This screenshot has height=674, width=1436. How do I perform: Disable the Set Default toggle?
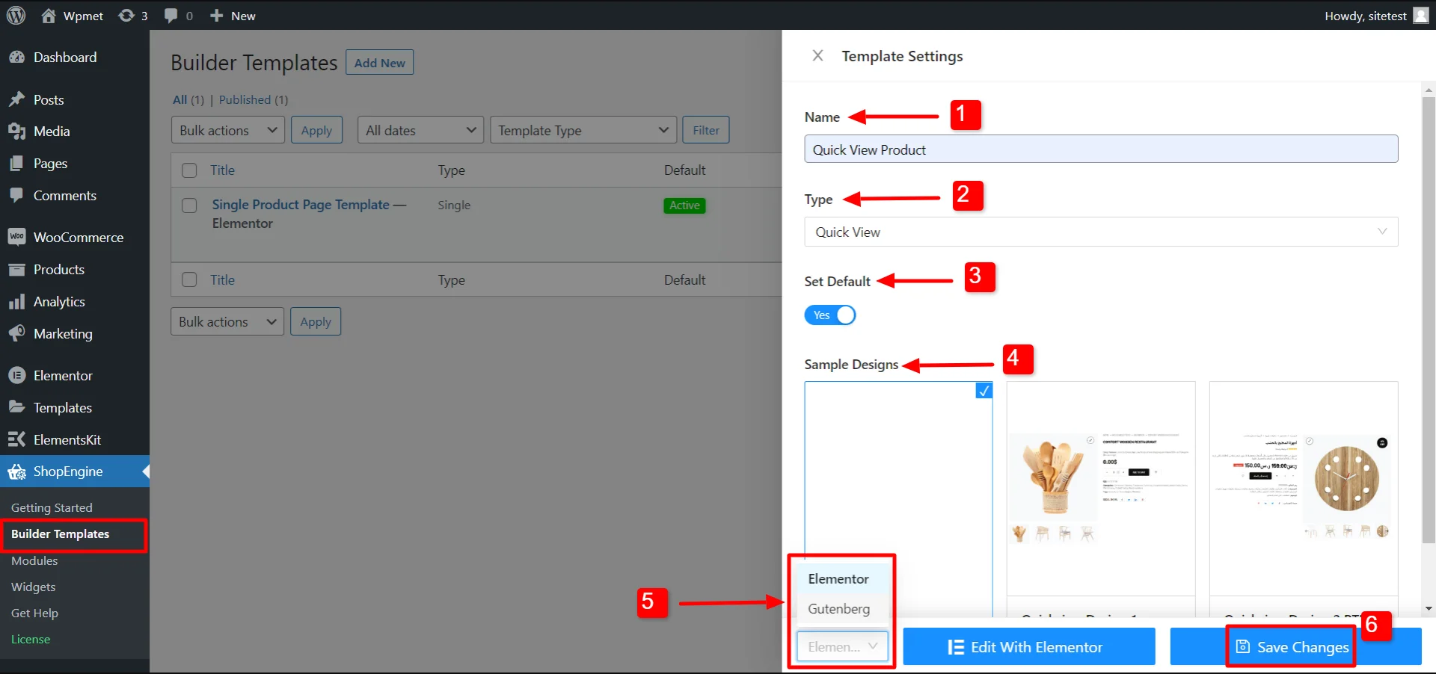tap(830, 315)
